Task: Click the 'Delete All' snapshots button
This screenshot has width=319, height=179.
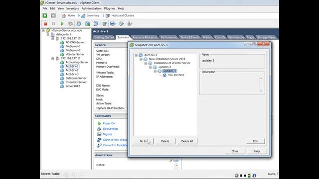Action: (187, 141)
